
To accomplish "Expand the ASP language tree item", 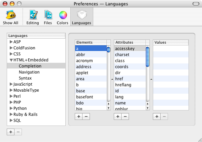I will [x=11, y=42].
